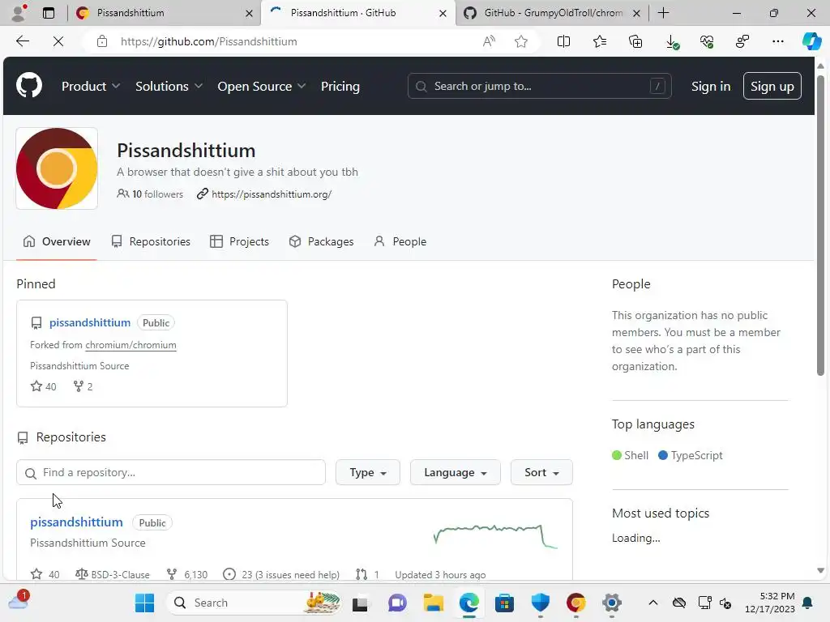830x622 pixels.
Task: Click GitHub Search or jump to field
Action: click(539, 86)
